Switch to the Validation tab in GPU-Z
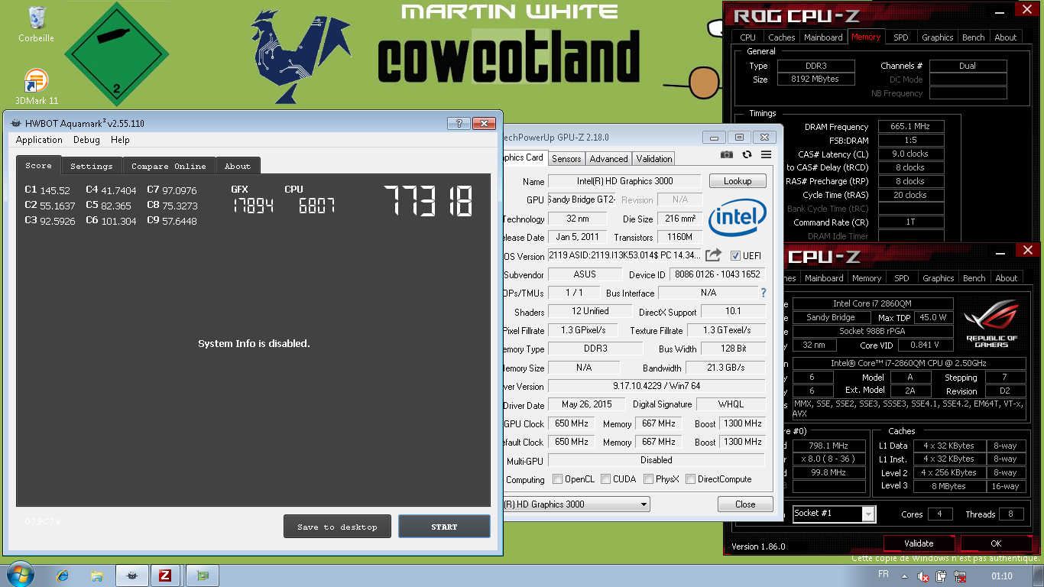Image resolution: width=1044 pixels, height=587 pixels. pyautogui.click(x=654, y=159)
